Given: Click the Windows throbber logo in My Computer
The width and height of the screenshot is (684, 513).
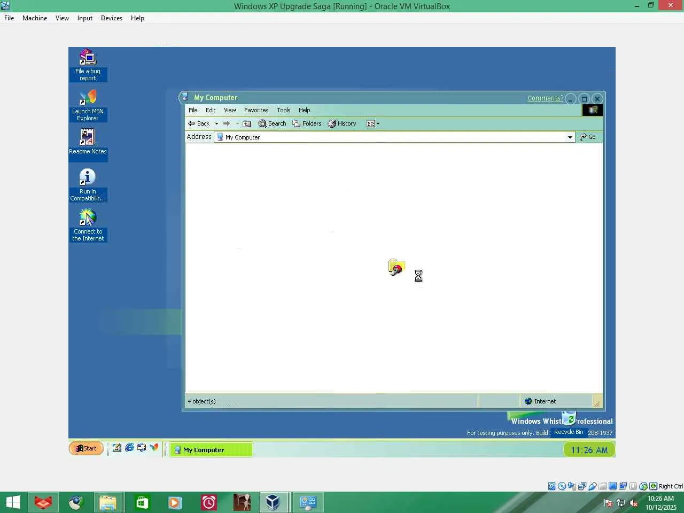Looking at the screenshot, I should click(x=593, y=110).
